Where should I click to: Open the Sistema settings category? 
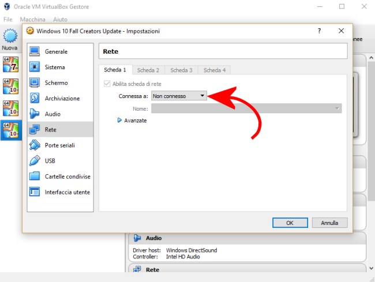click(60, 67)
